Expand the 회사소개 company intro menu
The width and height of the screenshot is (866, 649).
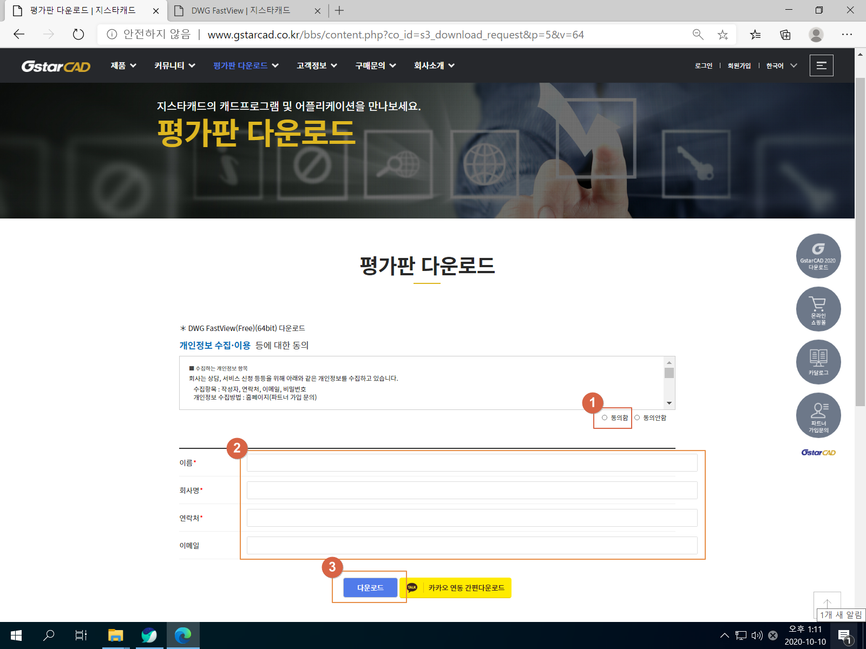click(434, 65)
